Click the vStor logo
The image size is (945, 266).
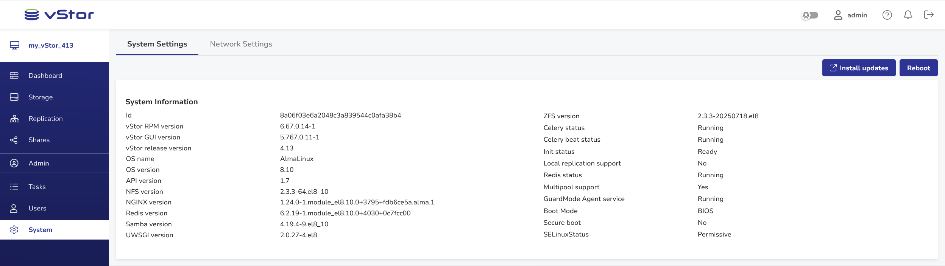coord(59,15)
